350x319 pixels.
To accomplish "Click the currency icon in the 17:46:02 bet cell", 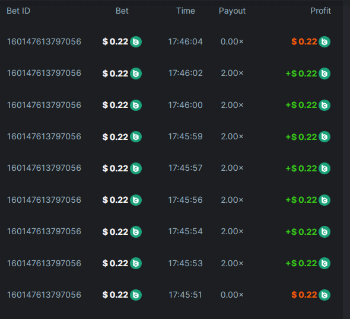I will (x=136, y=74).
